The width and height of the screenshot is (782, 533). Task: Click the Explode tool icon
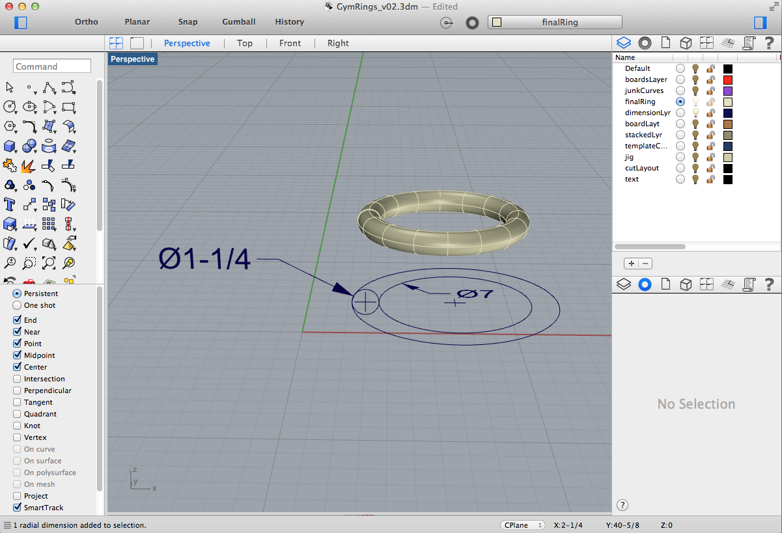[29, 165]
